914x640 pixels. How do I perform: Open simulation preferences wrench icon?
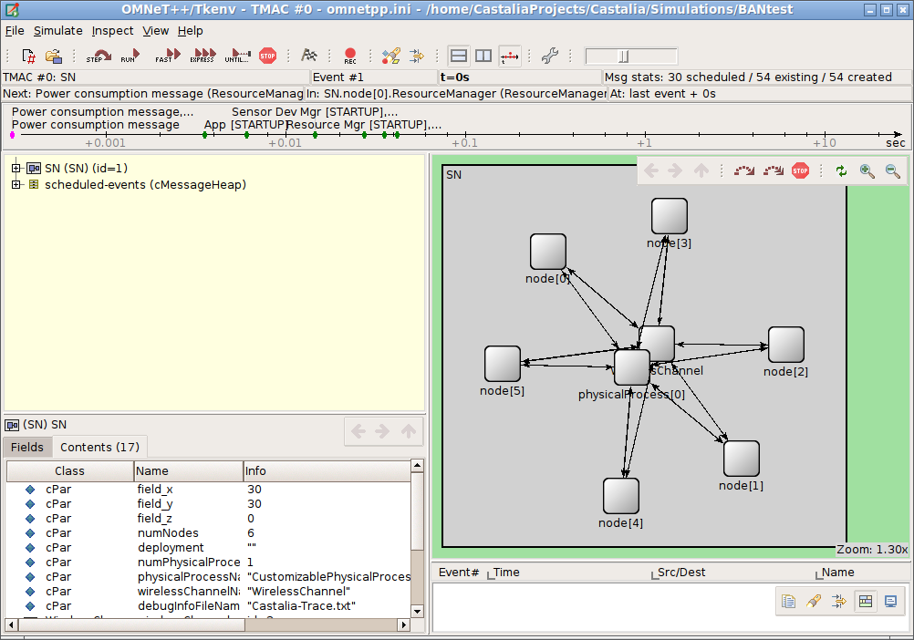[x=550, y=56]
